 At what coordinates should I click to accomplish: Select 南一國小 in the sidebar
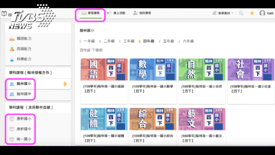click(24, 139)
